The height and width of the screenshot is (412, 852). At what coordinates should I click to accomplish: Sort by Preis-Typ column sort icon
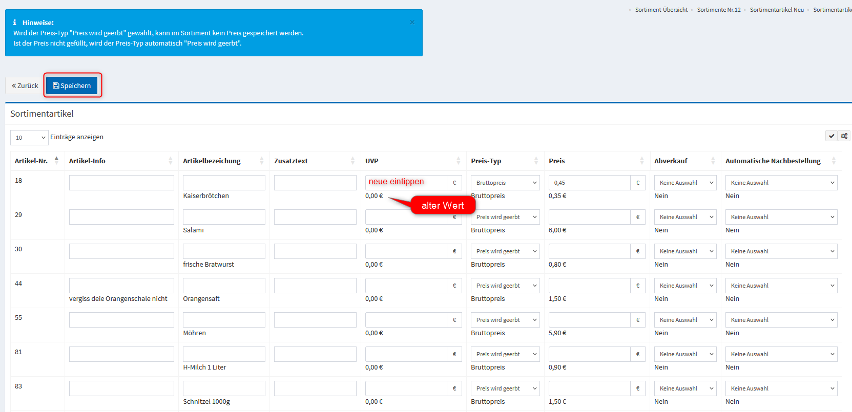(536, 161)
